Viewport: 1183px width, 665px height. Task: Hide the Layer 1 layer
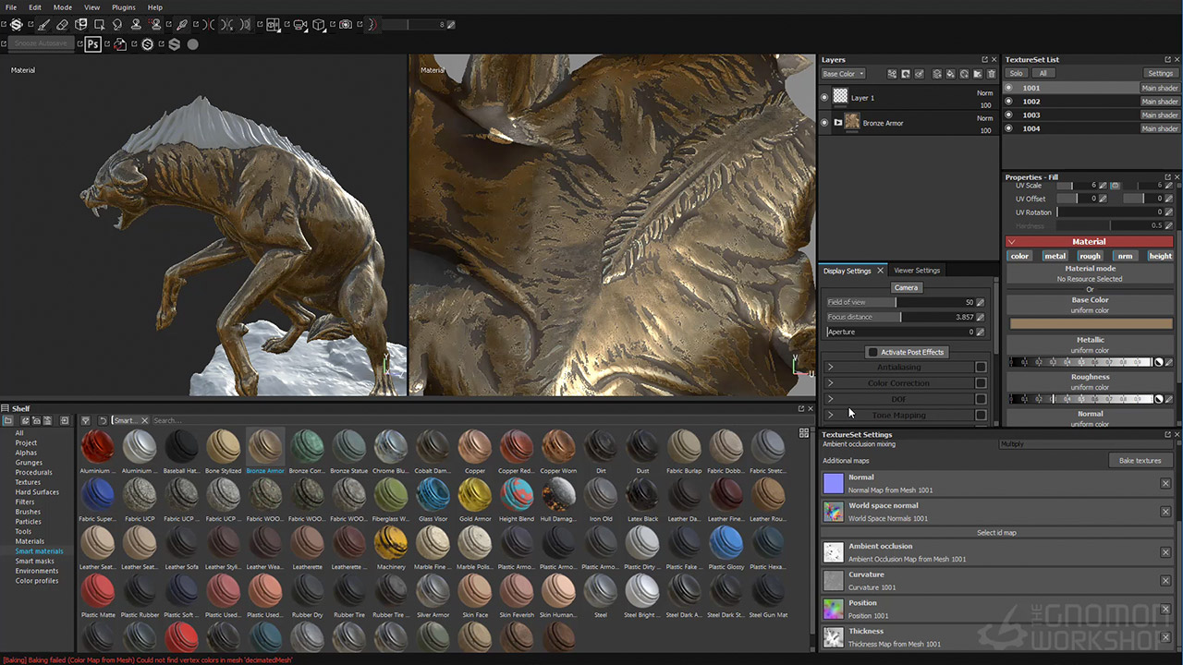click(824, 97)
